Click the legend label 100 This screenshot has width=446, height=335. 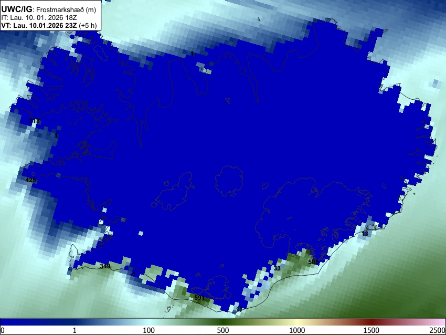coord(149,330)
